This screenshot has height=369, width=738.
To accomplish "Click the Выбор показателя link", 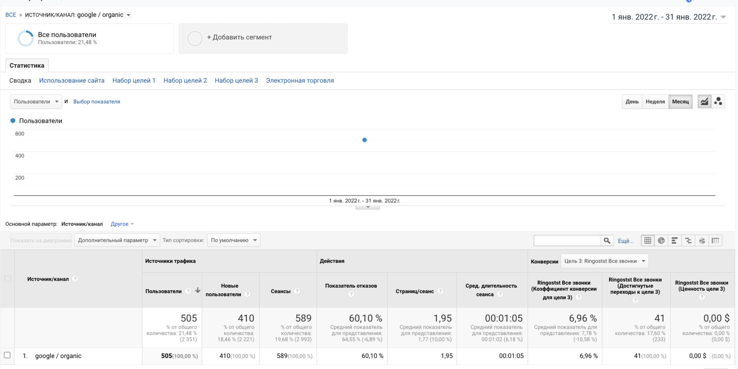I will pyautogui.click(x=97, y=102).
